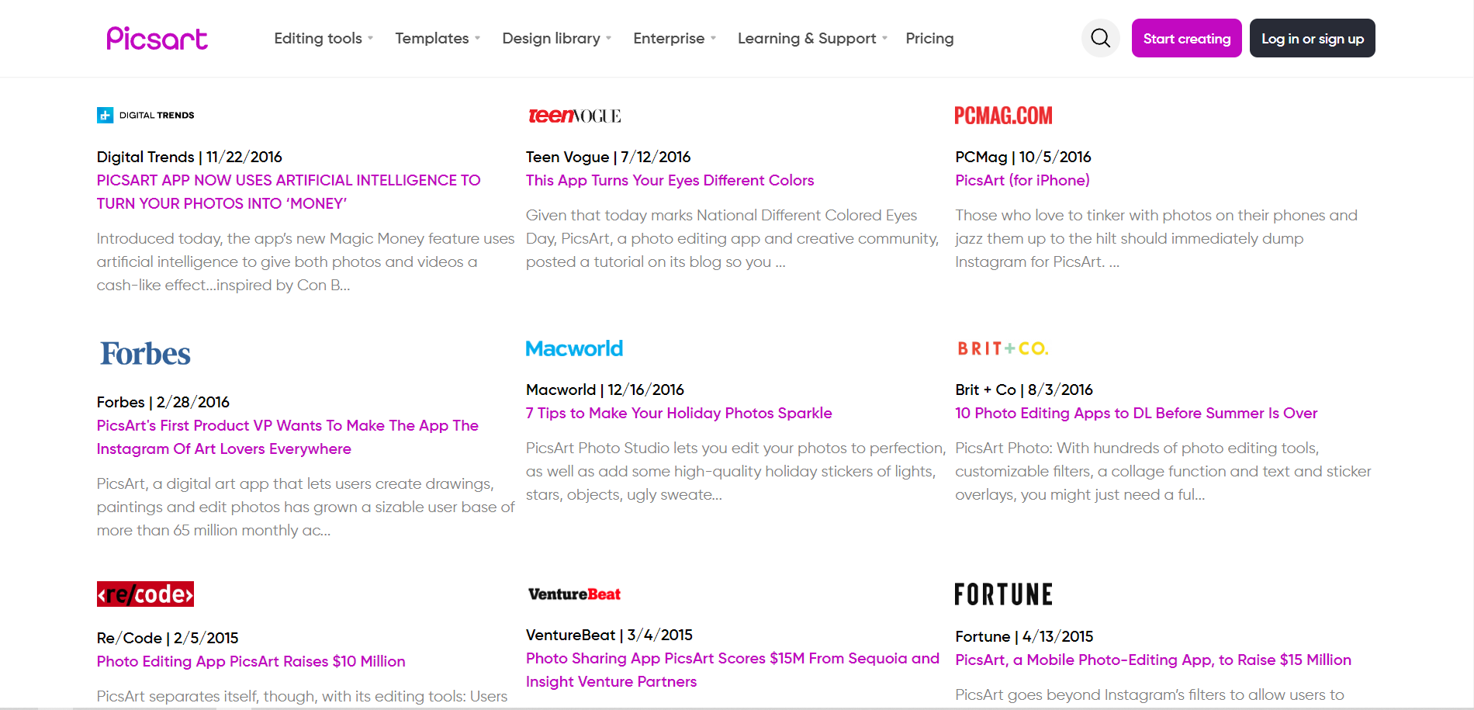Click Log in or sign up

(x=1312, y=38)
